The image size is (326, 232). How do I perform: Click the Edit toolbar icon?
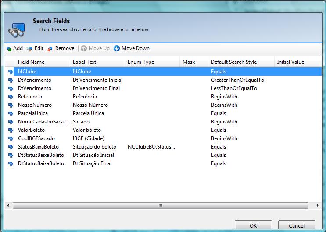(29, 49)
